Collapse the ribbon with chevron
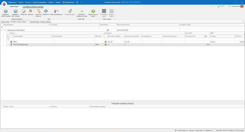This screenshot has width=245, height=132. click(213, 6)
